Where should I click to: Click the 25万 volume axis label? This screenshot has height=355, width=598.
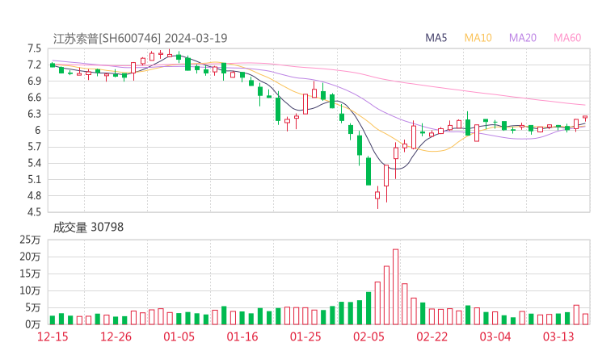click(x=31, y=240)
